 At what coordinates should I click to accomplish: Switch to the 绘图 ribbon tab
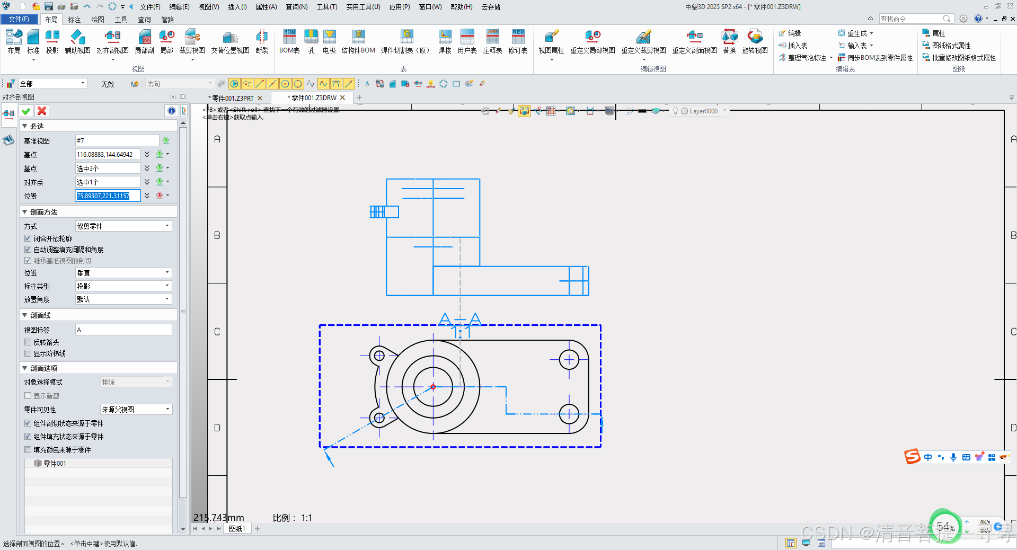[98, 20]
